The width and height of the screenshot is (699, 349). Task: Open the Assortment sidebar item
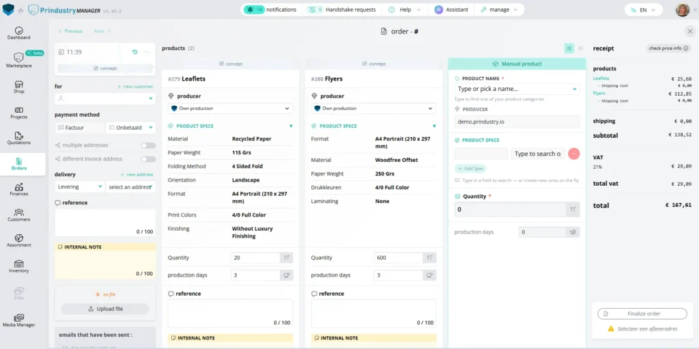tap(18, 241)
